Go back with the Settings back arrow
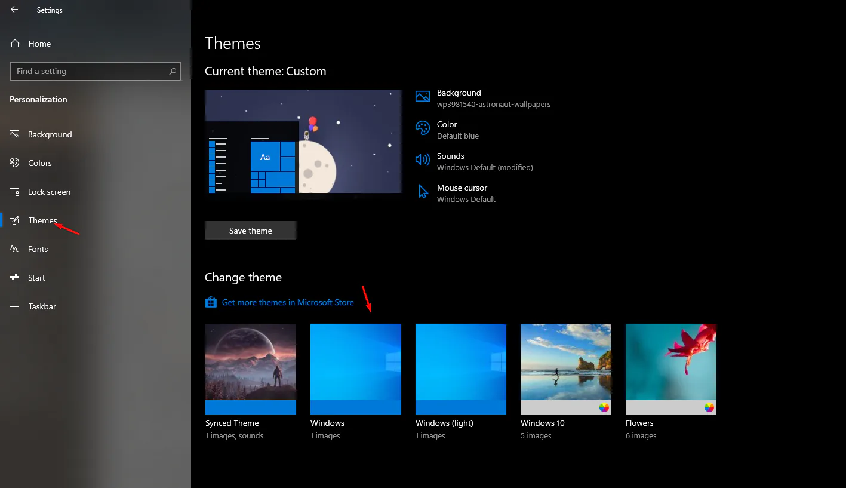The height and width of the screenshot is (488, 846). (x=14, y=10)
